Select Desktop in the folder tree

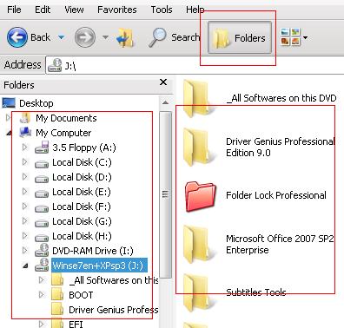36,103
